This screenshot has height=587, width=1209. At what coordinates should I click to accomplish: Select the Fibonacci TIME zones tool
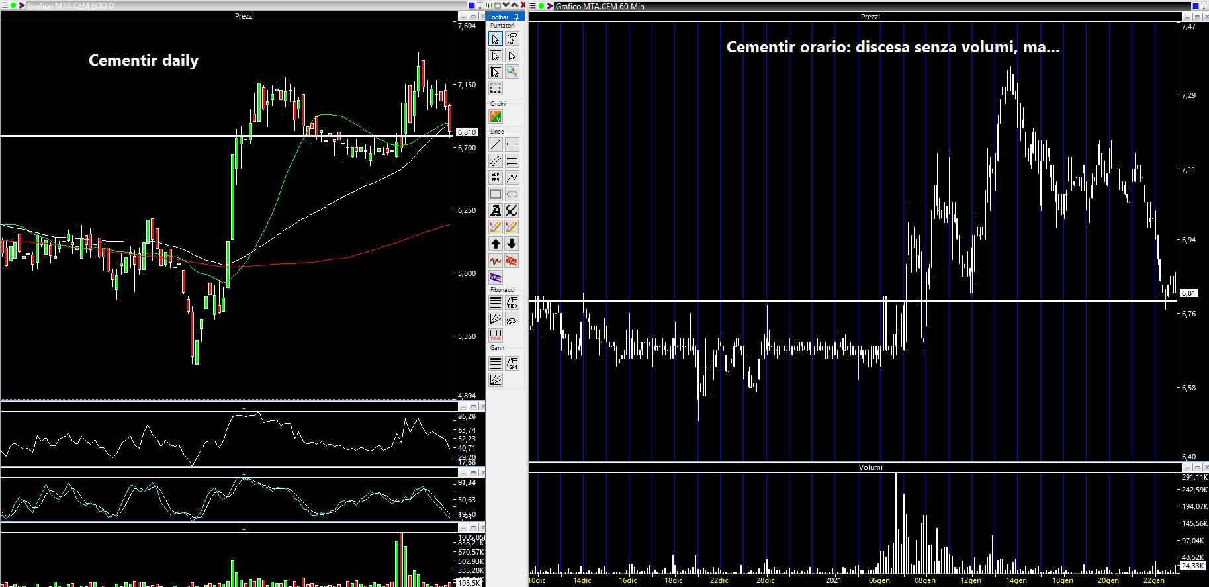[496, 336]
